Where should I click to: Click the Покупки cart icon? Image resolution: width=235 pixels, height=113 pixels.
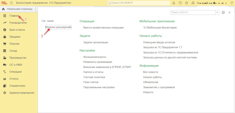pyautogui.click(x=5, y=44)
